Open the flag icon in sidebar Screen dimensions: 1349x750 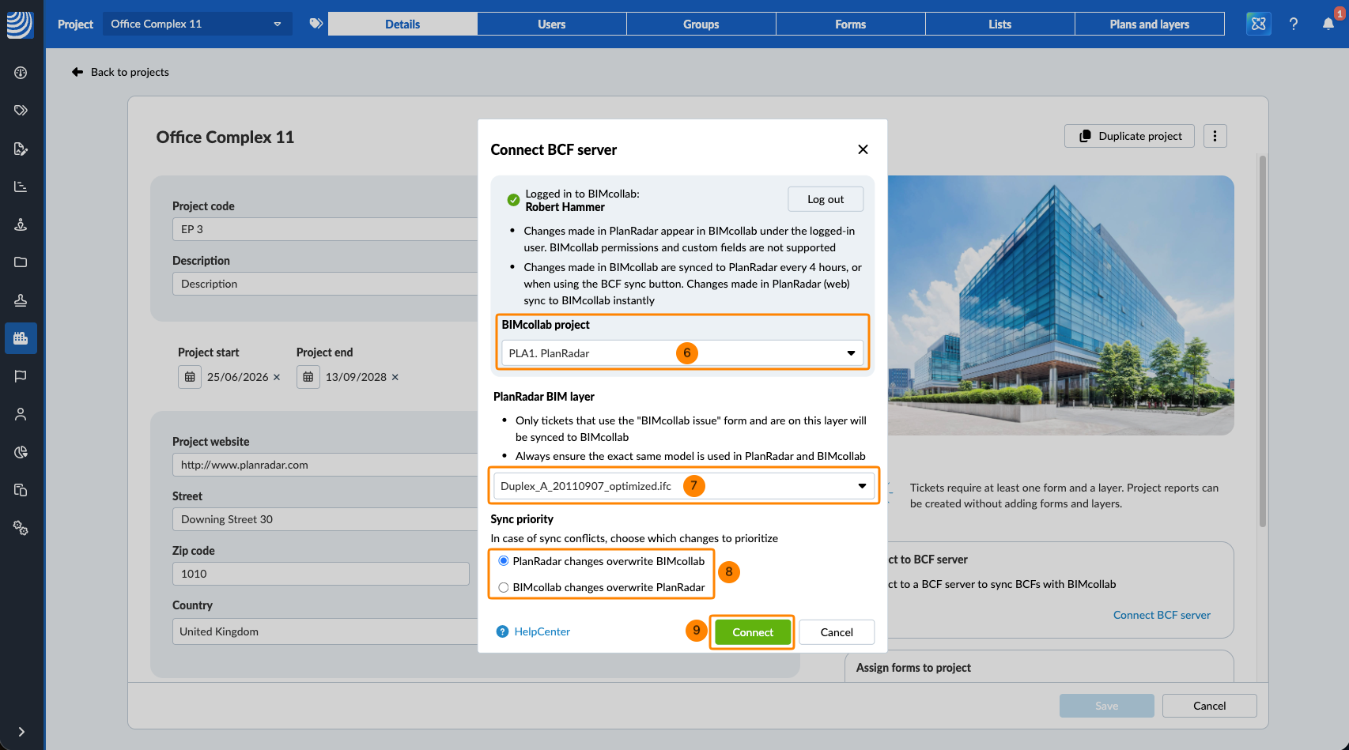(21, 376)
